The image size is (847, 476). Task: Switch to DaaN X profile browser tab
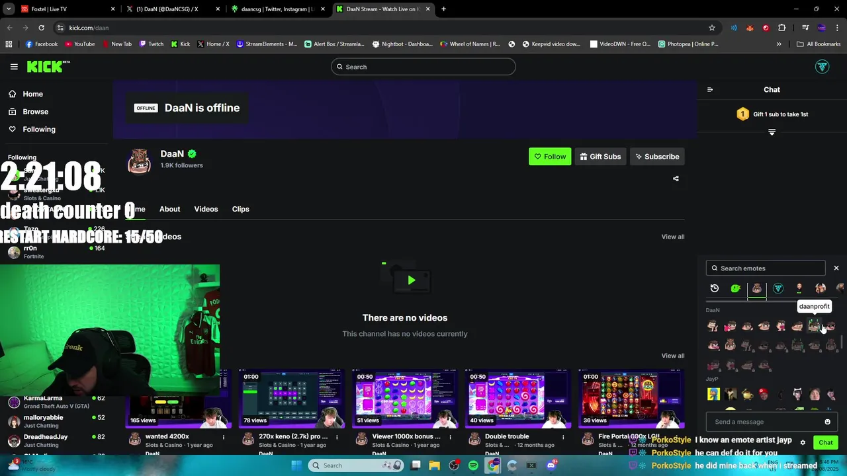tap(172, 9)
